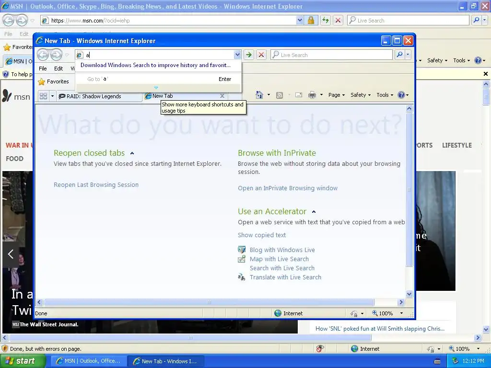Click the Stop icon in MSN window
This screenshot has width=491, height=368.
(x=338, y=20)
